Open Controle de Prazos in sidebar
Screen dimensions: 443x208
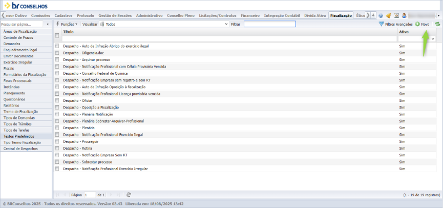pos(26,37)
